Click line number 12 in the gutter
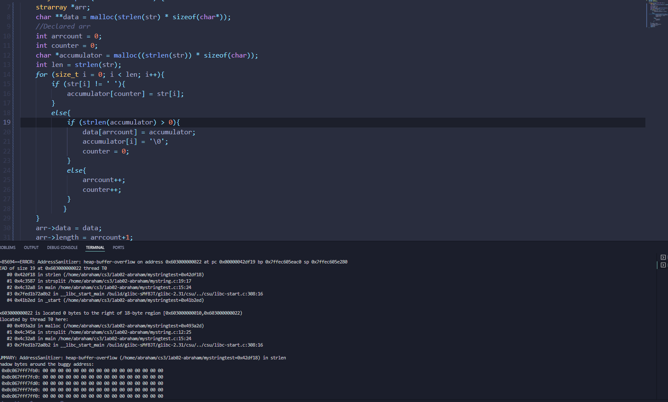This screenshot has height=402, width=668. pos(7,55)
